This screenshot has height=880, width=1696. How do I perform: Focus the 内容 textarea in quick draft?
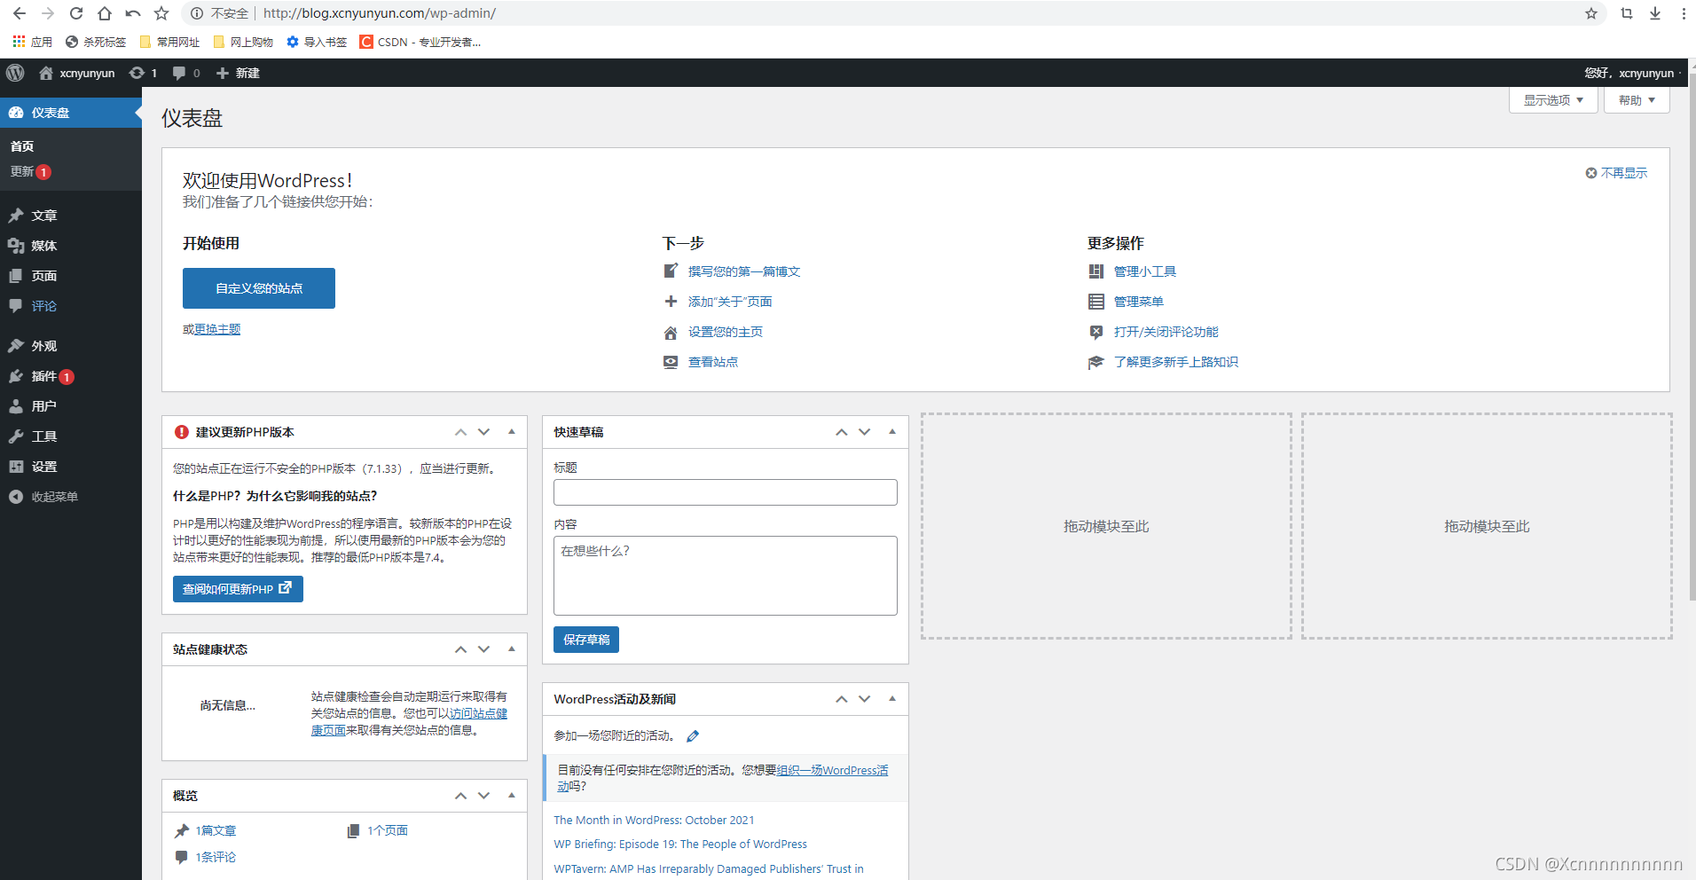[726, 576]
